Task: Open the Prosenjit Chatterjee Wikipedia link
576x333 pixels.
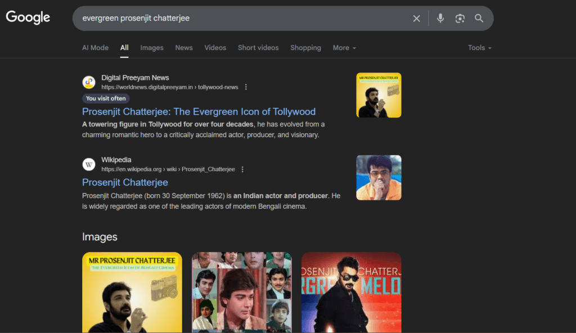Action: pyautogui.click(x=125, y=183)
